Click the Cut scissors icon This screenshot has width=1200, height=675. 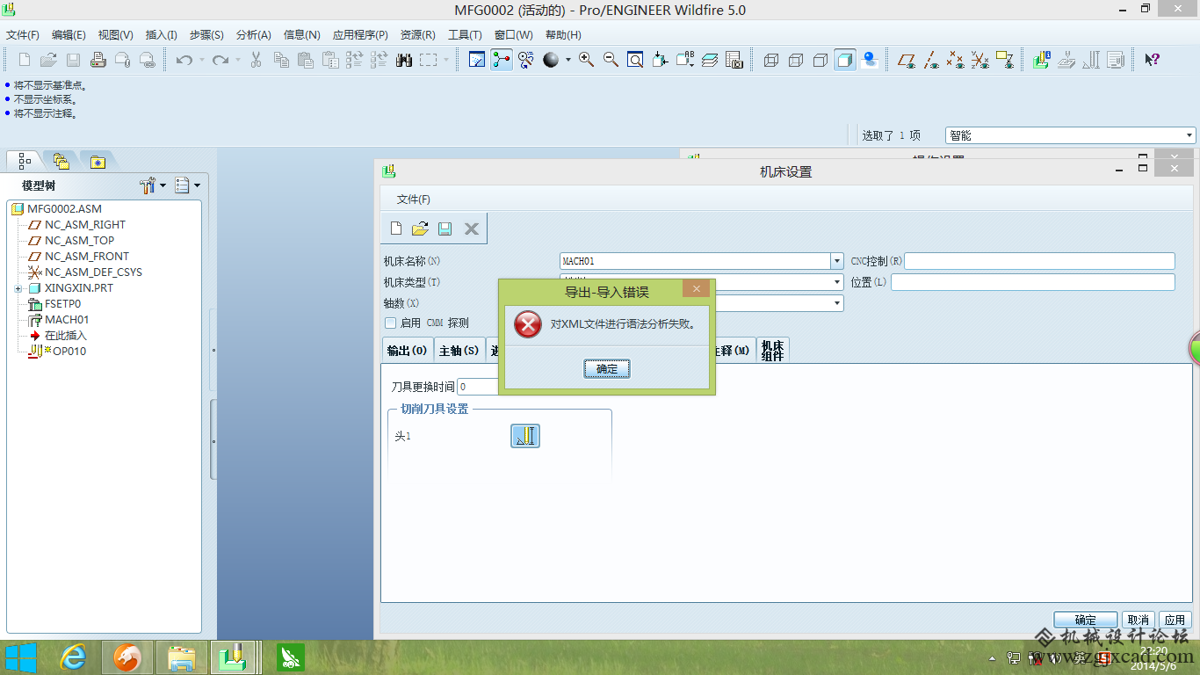[x=257, y=60]
